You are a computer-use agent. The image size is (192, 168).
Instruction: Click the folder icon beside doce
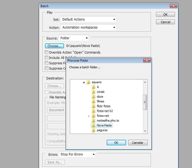[93, 97]
